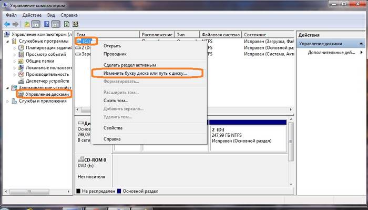The height and width of the screenshot is (210, 368).
Task: Expand the Просмотр событий node
Action: (x=15, y=55)
